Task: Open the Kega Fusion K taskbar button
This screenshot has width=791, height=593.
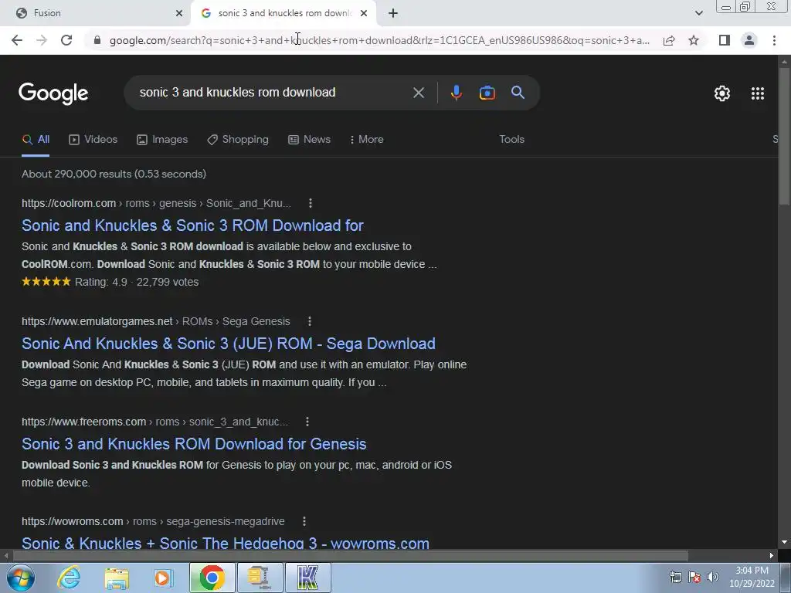Action: 307,578
